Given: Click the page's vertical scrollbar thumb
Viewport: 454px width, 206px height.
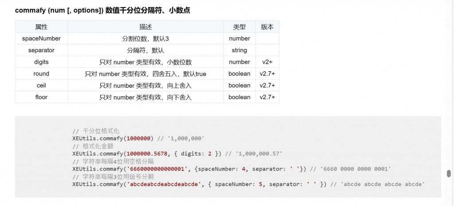Looking at the screenshot, I should 449,173.
